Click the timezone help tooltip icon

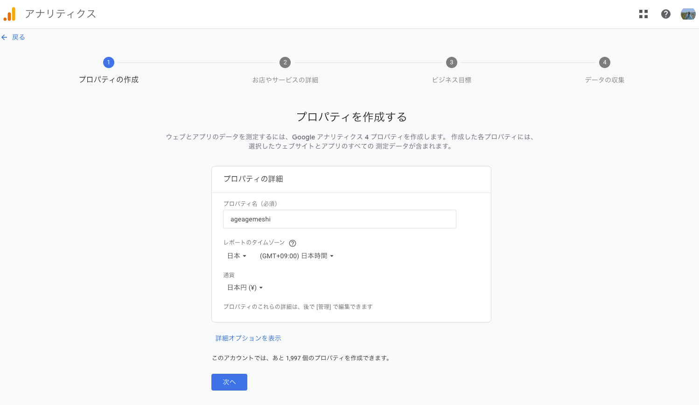[x=293, y=243]
